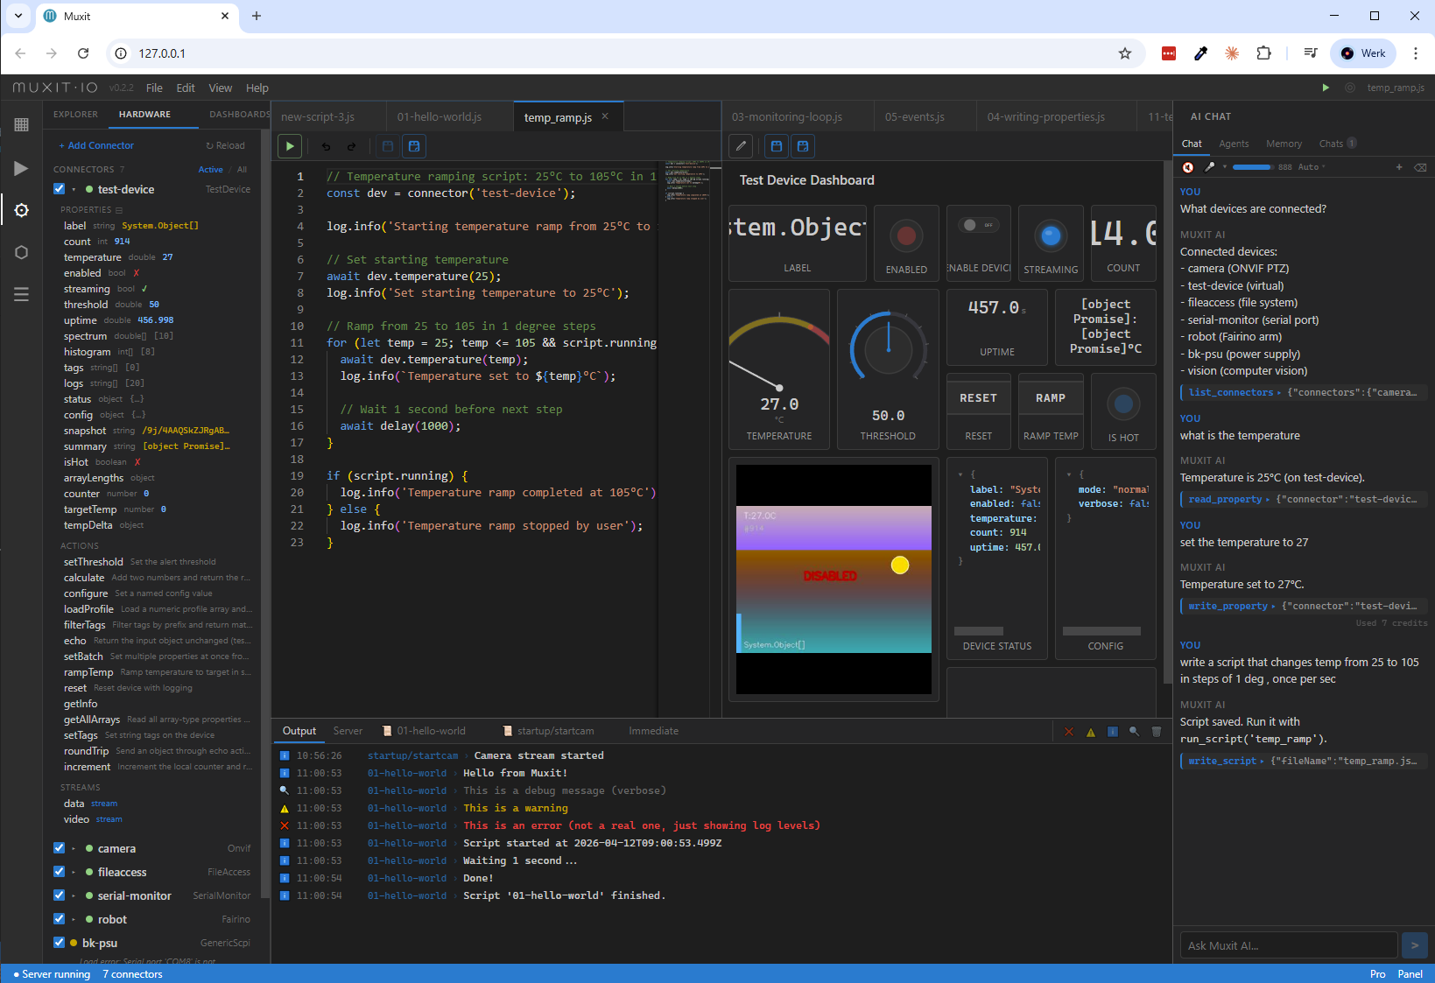Open the Scripts play icon in the left sidebar
This screenshot has height=983, width=1435.
pos(21,169)
